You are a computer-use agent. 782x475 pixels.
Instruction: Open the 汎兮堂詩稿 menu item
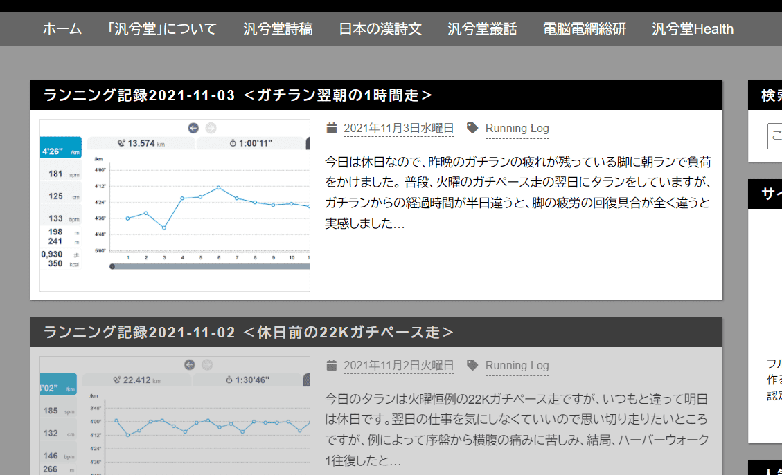278,29
